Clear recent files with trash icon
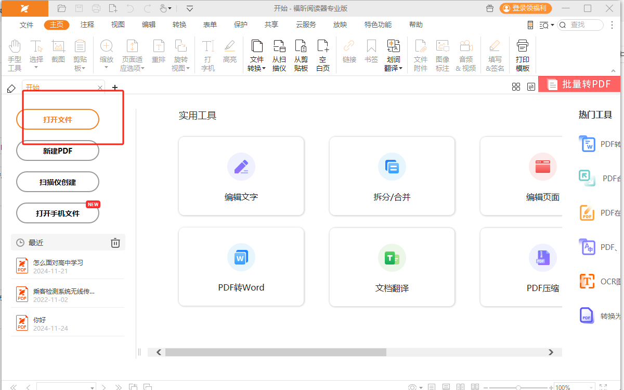 click(115, 243)
